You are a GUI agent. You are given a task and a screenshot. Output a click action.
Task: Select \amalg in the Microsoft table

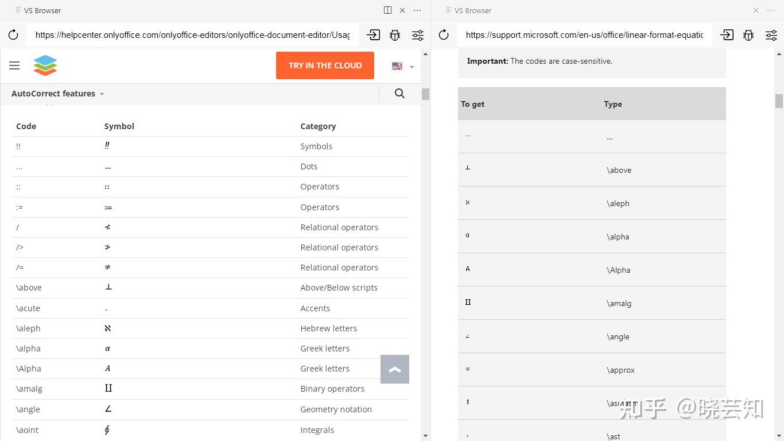click(x=619, y=304)
